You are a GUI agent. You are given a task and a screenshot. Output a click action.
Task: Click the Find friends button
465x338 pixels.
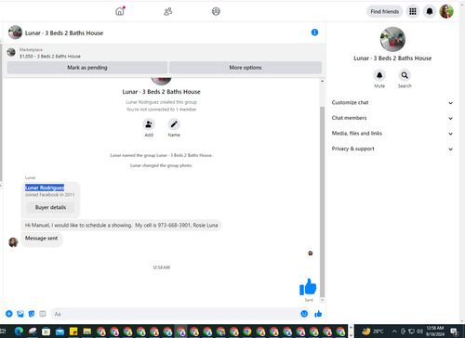point(385,11)
